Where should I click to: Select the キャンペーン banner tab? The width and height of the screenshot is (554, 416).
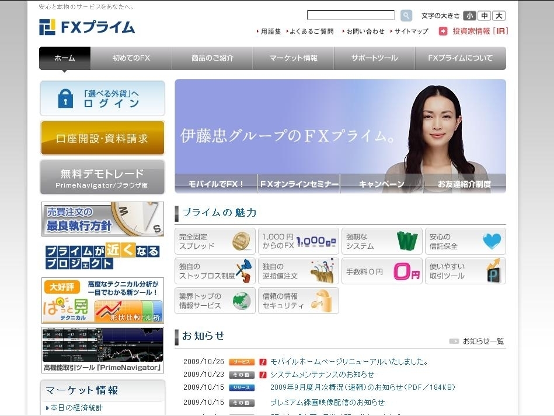(x=382, y=184)
